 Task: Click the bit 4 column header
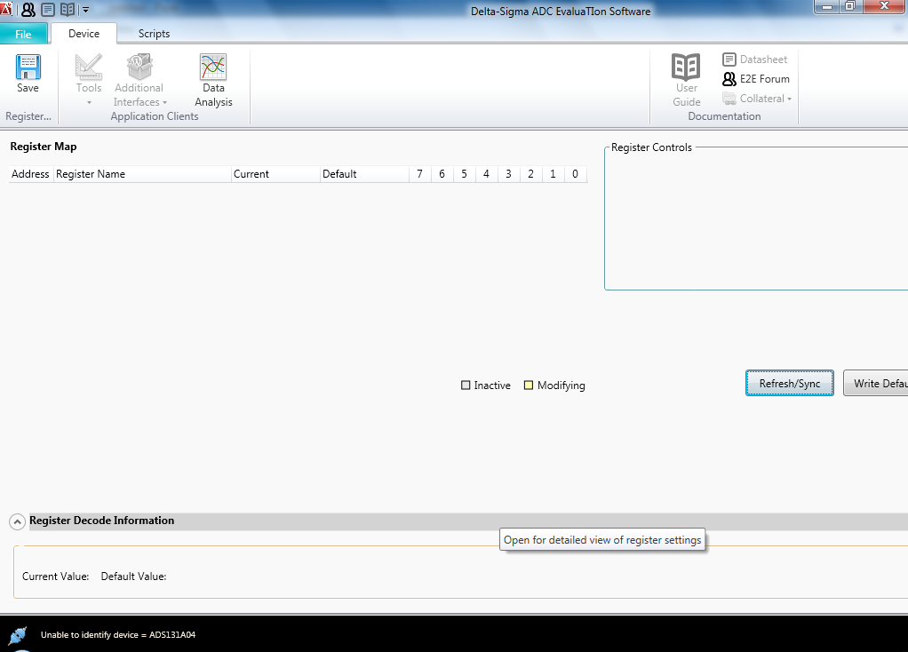tap(486, 174)
